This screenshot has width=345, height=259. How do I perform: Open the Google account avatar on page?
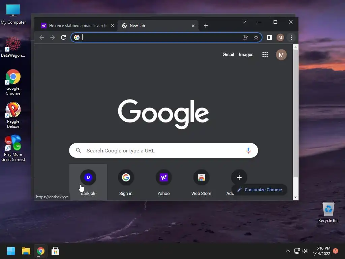click(281, 55)
